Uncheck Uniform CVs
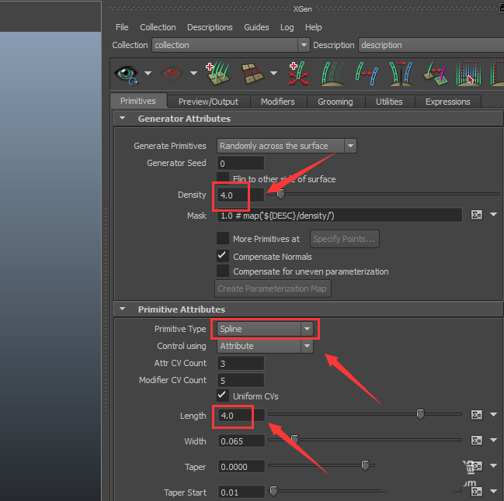Screen dimensions: 504x501 [x=223, y=396]
